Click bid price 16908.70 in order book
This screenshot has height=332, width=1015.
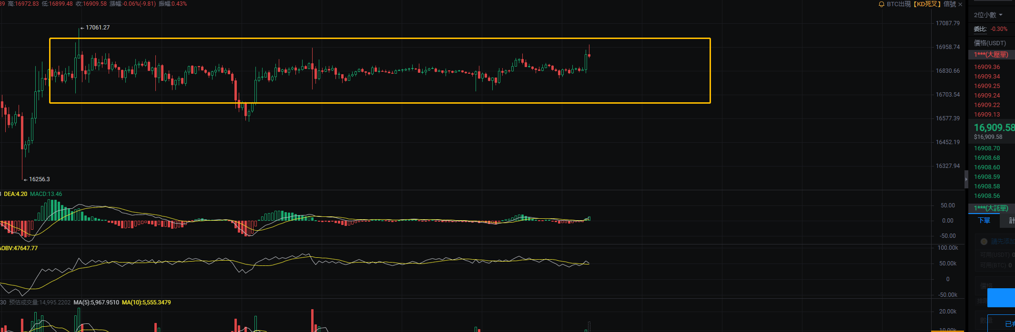987,148
